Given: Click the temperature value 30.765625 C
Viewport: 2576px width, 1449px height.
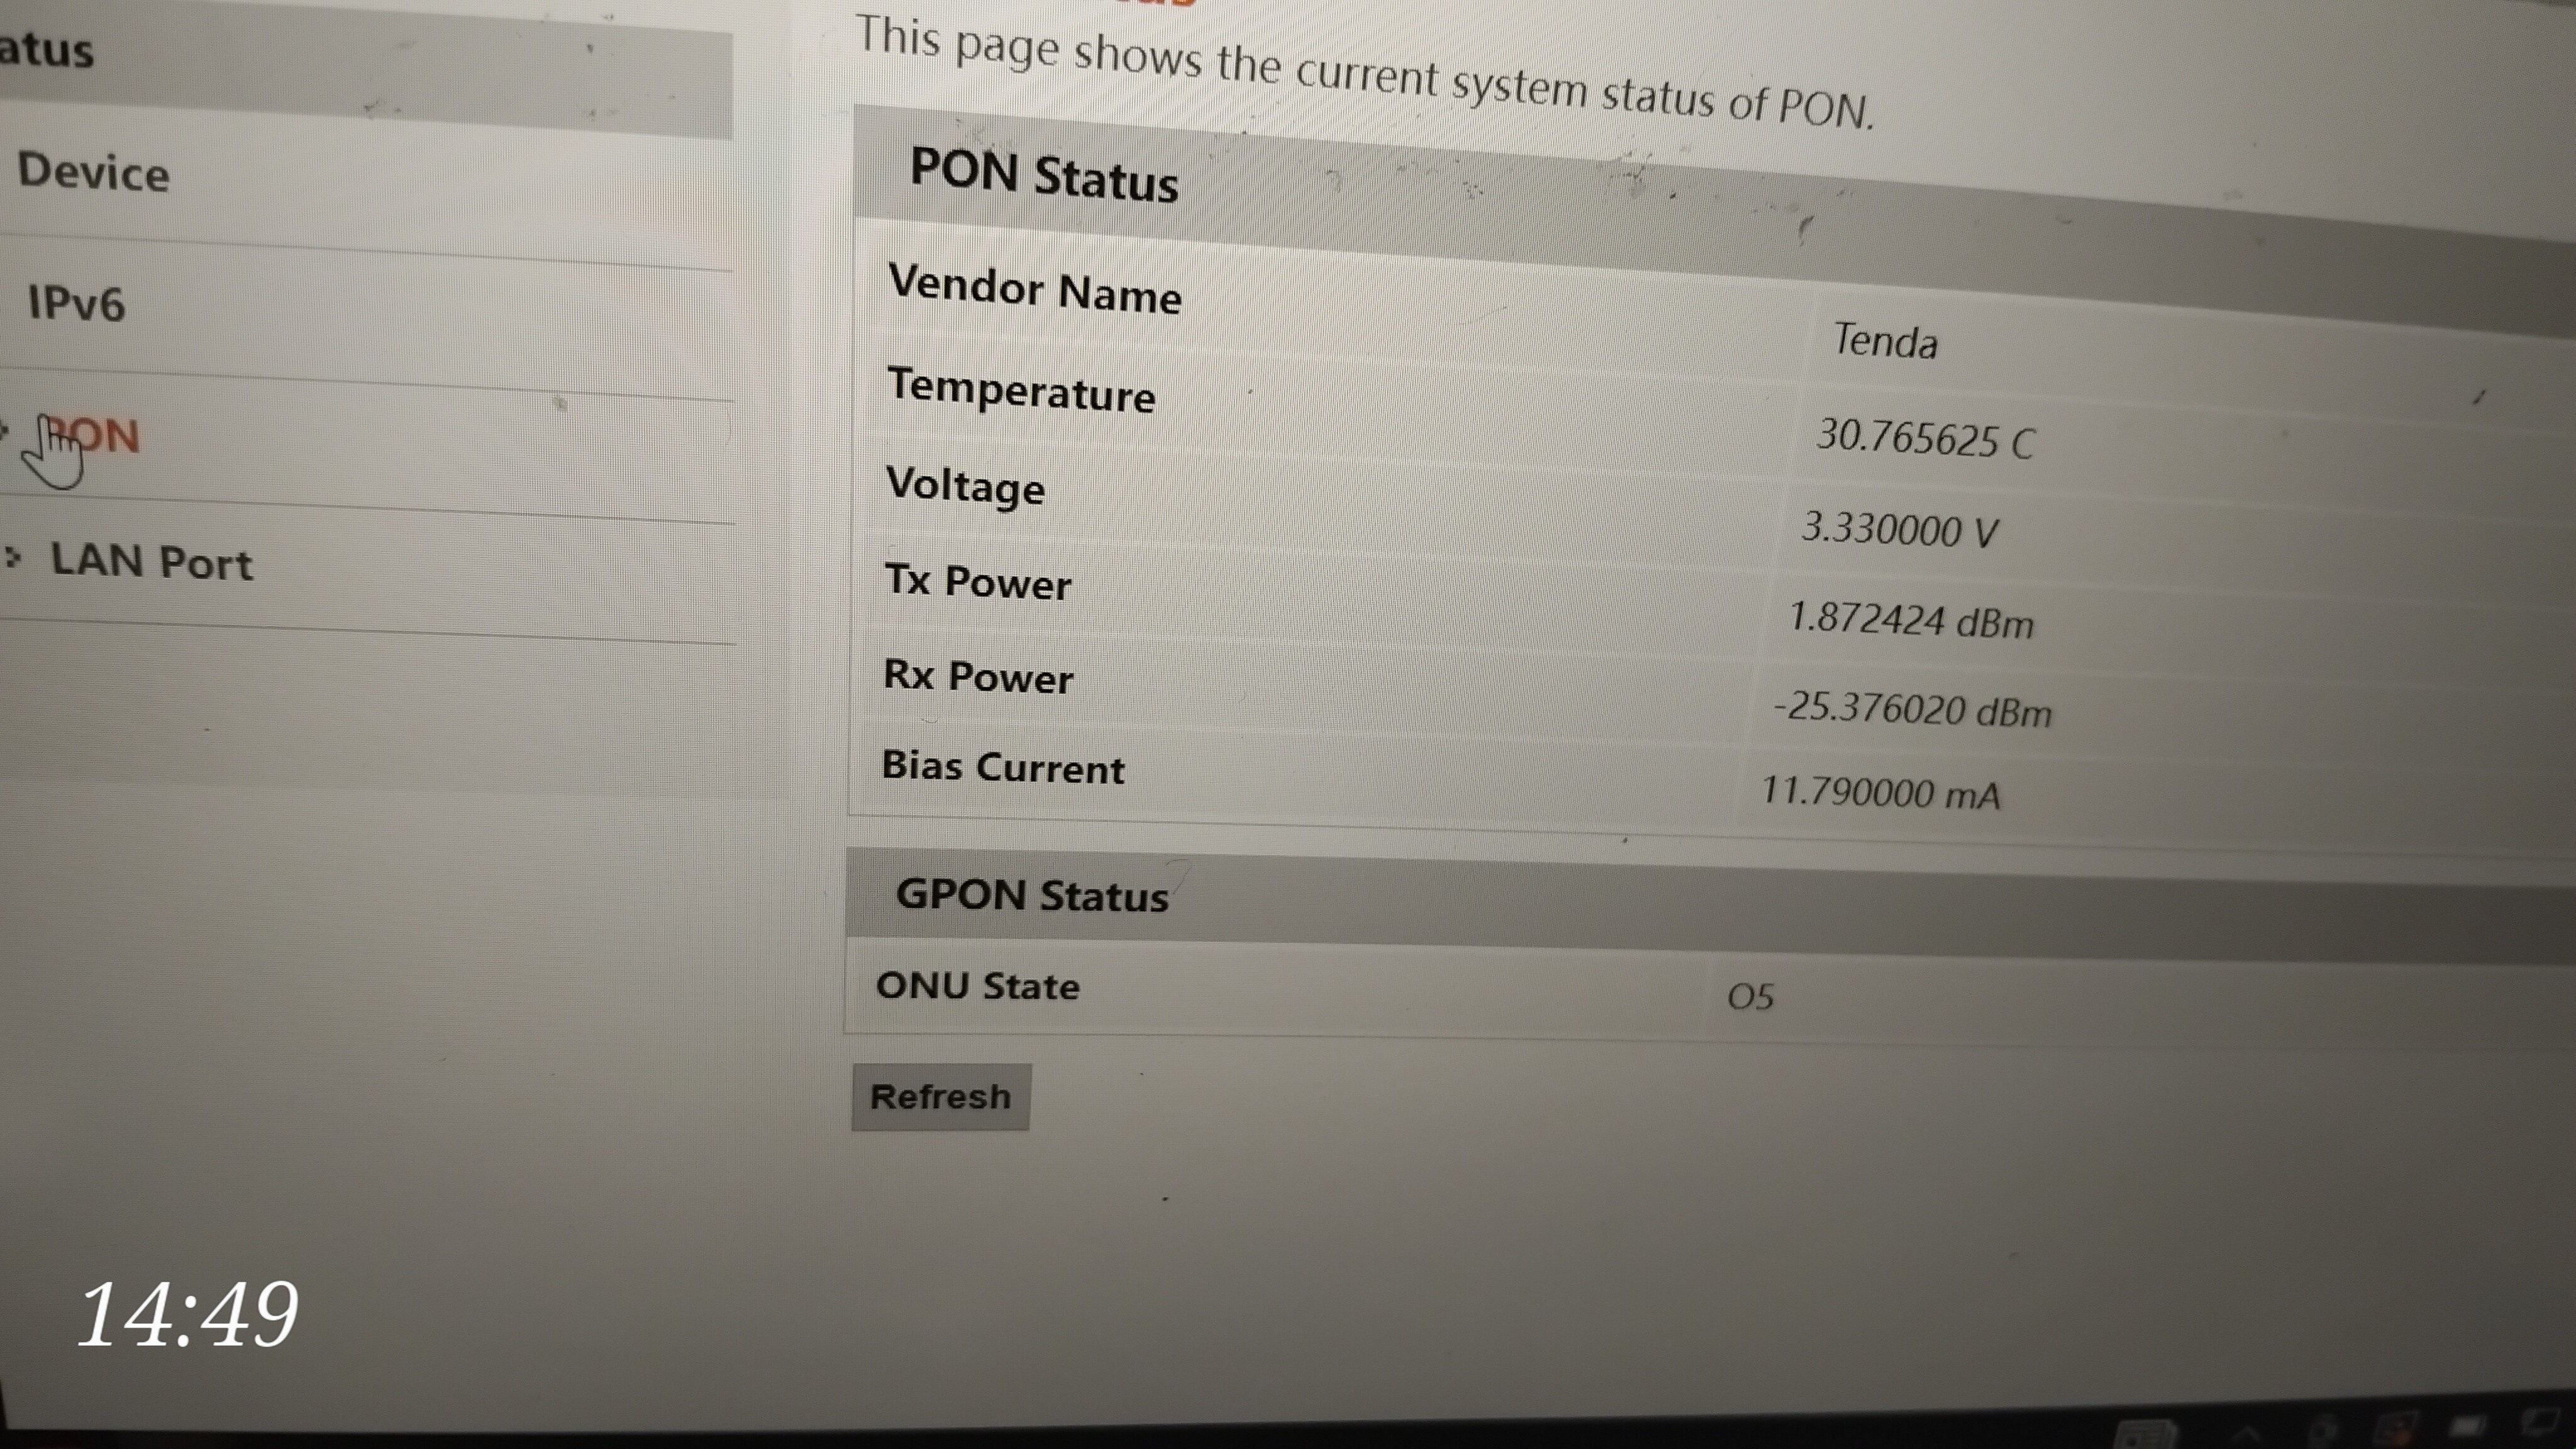Looking at the screenshot, I should coord(1924,439).
